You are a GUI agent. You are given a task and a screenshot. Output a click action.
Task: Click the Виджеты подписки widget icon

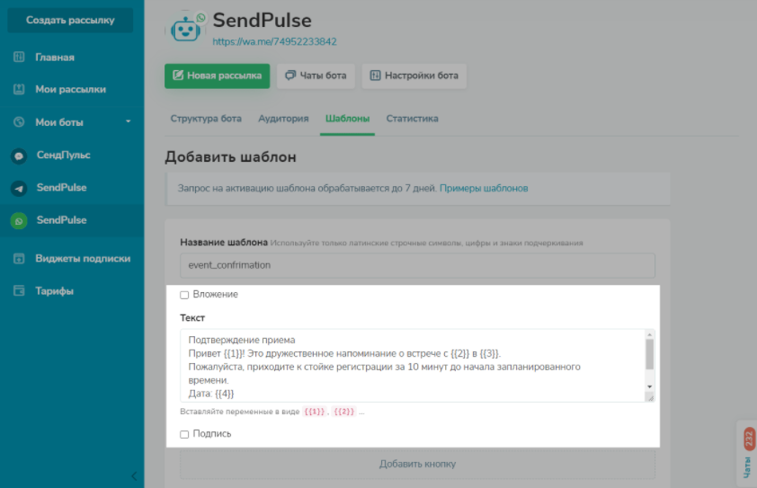(18, 259)
